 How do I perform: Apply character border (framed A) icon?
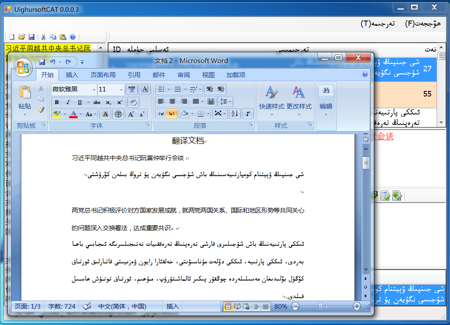[x=145, y=89]
